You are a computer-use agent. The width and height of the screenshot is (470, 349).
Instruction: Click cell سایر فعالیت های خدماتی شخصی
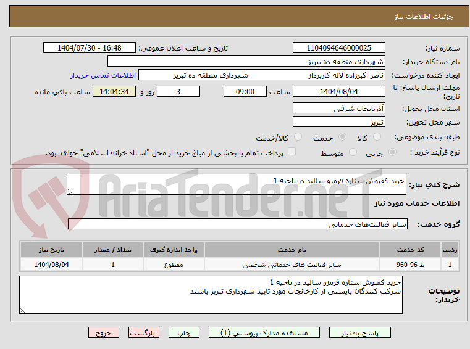tap(292, 265)
